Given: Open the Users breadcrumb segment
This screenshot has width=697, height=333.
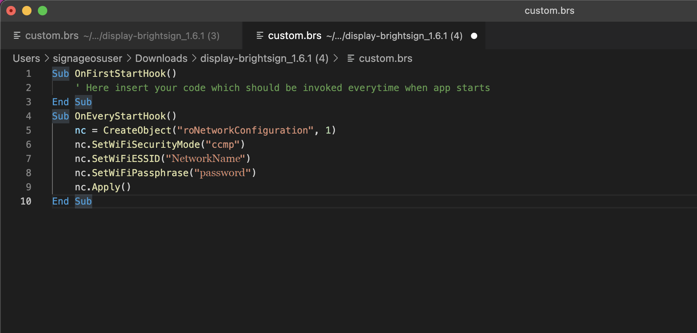Looking at the screenshot, I should (x=26, y=58).
